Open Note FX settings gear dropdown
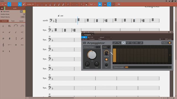Screen dimensions: 177x99 coord(161,39)
